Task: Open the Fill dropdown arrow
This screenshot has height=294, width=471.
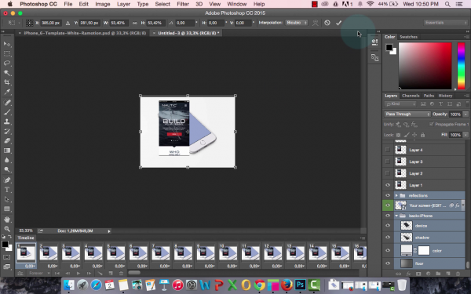Action: [466, 135]
